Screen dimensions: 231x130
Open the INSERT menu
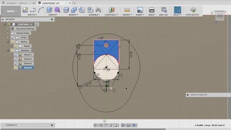(x=140, y=15)
